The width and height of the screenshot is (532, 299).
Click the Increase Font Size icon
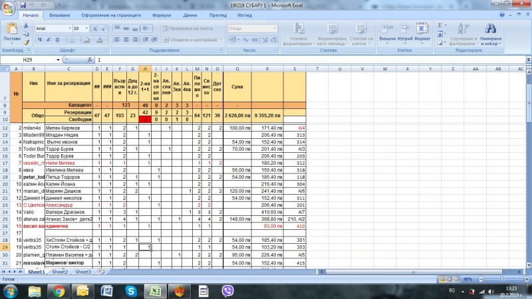click(x=95, y=29)
